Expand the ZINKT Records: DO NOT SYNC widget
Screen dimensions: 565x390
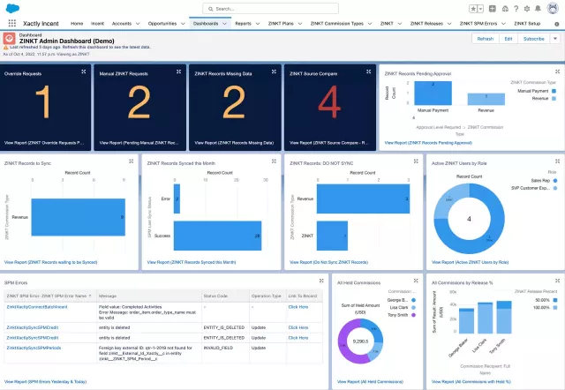coord(416,161)
